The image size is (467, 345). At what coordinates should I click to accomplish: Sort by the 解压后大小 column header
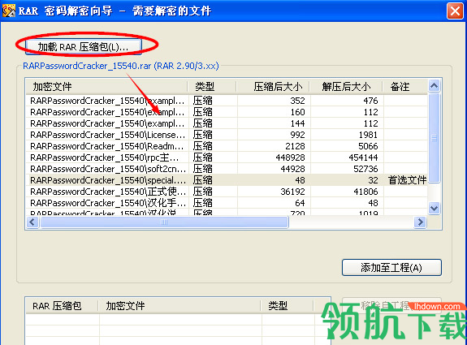pyautogui.click(x=346, y=87)
